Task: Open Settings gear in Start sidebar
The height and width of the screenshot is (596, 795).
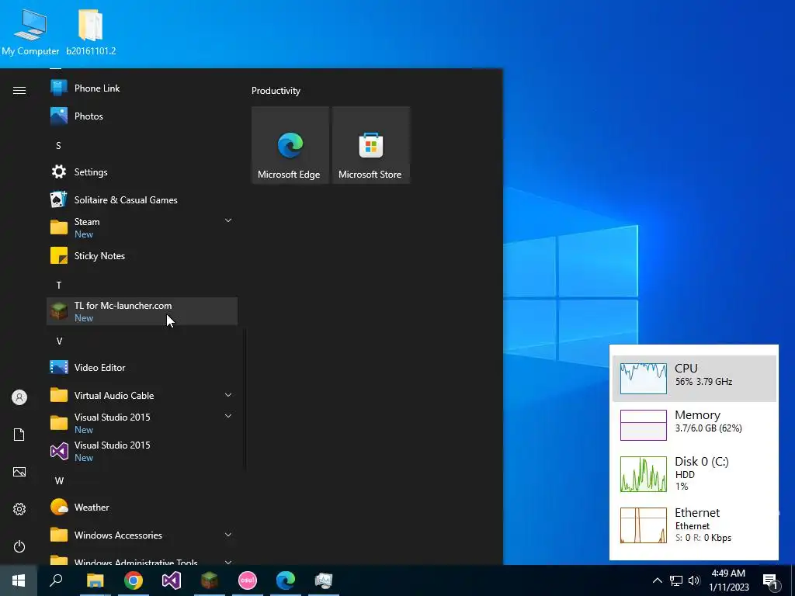Action: click(x=19, y=509)
